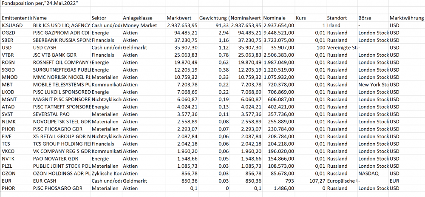Image resolution: width=425 pixels, height=197 pixels.
Task: Click the Emittententicker column header cell
Action: click(17, 18)
